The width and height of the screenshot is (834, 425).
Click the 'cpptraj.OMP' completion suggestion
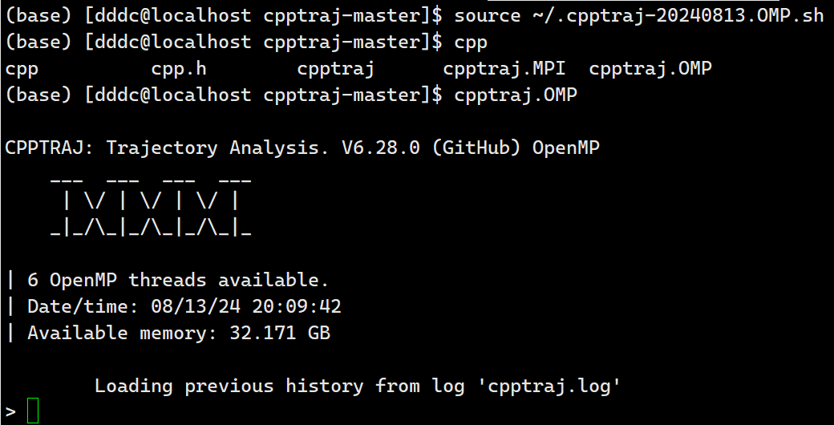coord(650,69)
